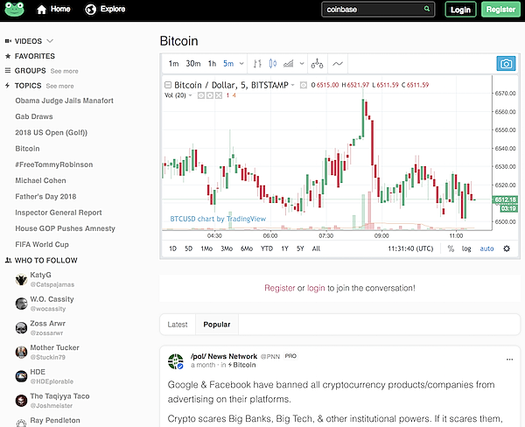The width and height of the screenshot is (525, 427).
Task: See more Topics
Action: click(x=59, y=86)
